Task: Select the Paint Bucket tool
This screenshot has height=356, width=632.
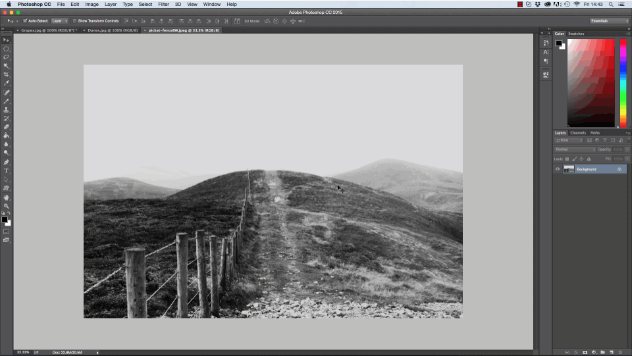Action: tap(6, 136)
